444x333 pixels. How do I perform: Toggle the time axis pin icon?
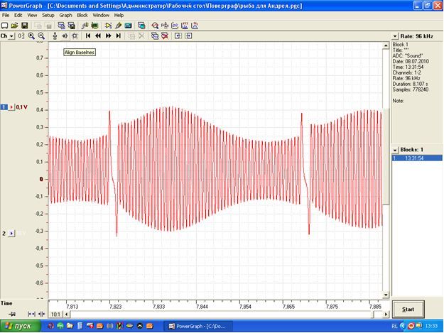coord(12,314)
